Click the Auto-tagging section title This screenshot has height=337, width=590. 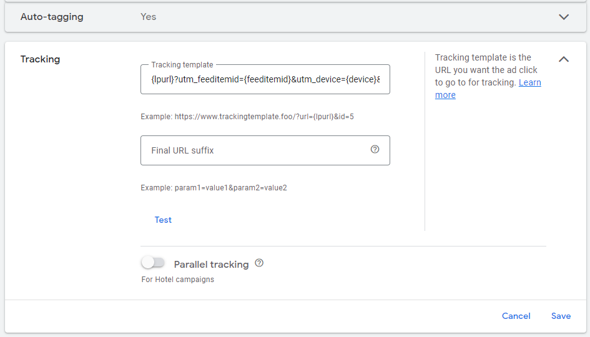click(x=52, y=17)
